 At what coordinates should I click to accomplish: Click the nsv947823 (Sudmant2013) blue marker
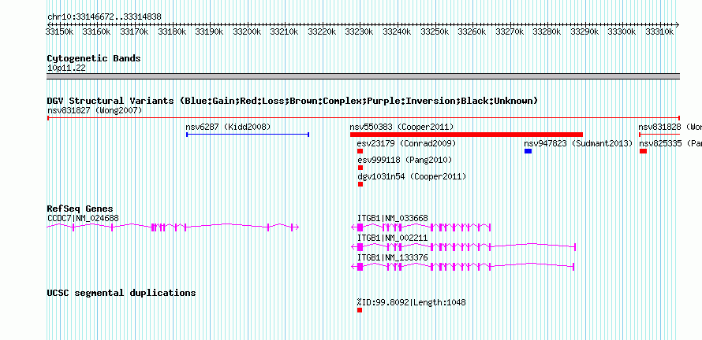(x=528, y=151)
